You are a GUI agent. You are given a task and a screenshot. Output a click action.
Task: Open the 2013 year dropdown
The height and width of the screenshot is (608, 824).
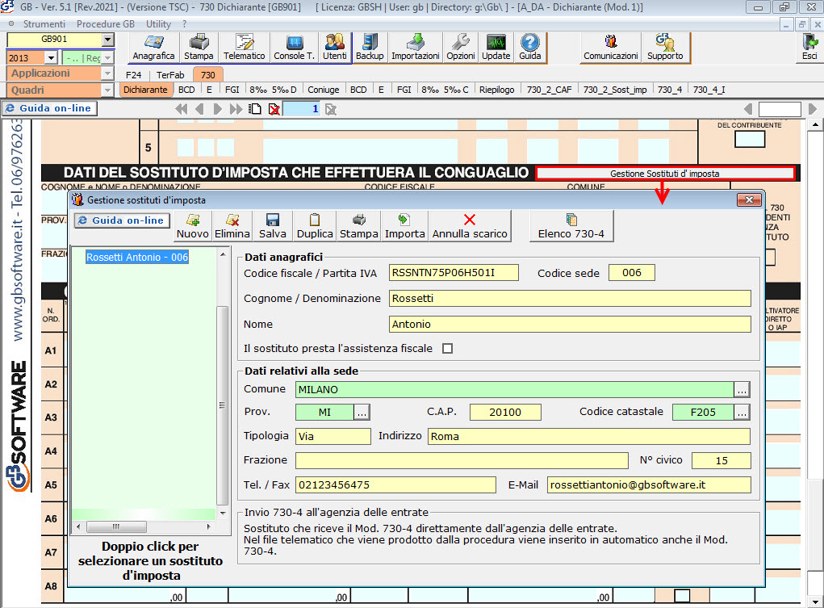51,58
